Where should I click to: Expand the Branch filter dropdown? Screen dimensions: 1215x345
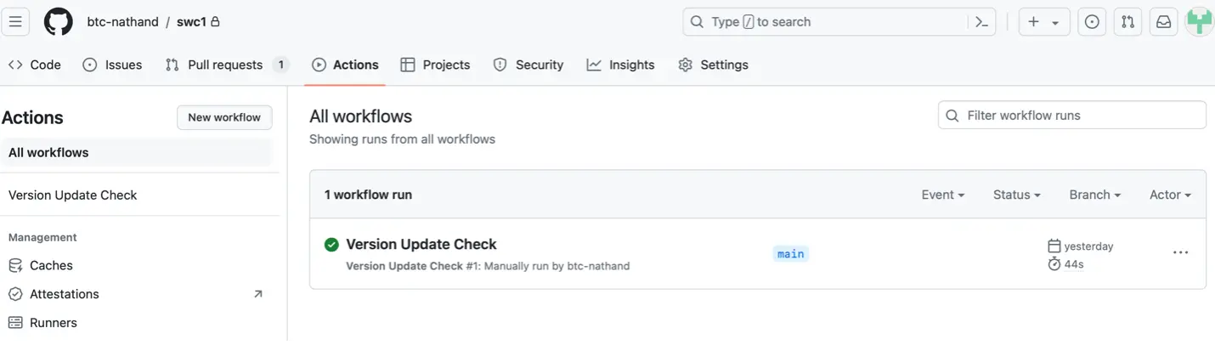point(1094,195)
